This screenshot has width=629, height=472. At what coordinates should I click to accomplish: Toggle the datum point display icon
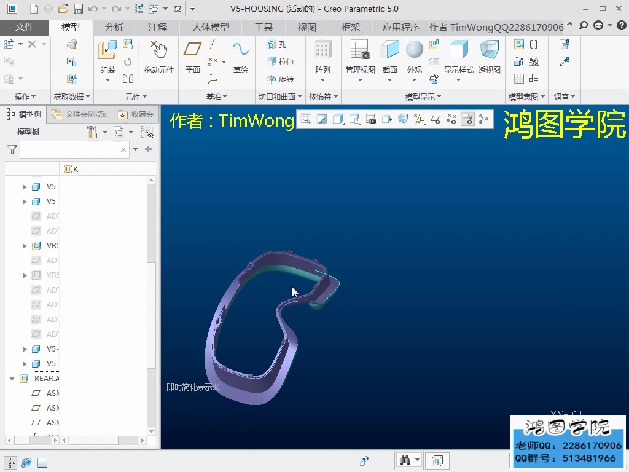(451, 119)
